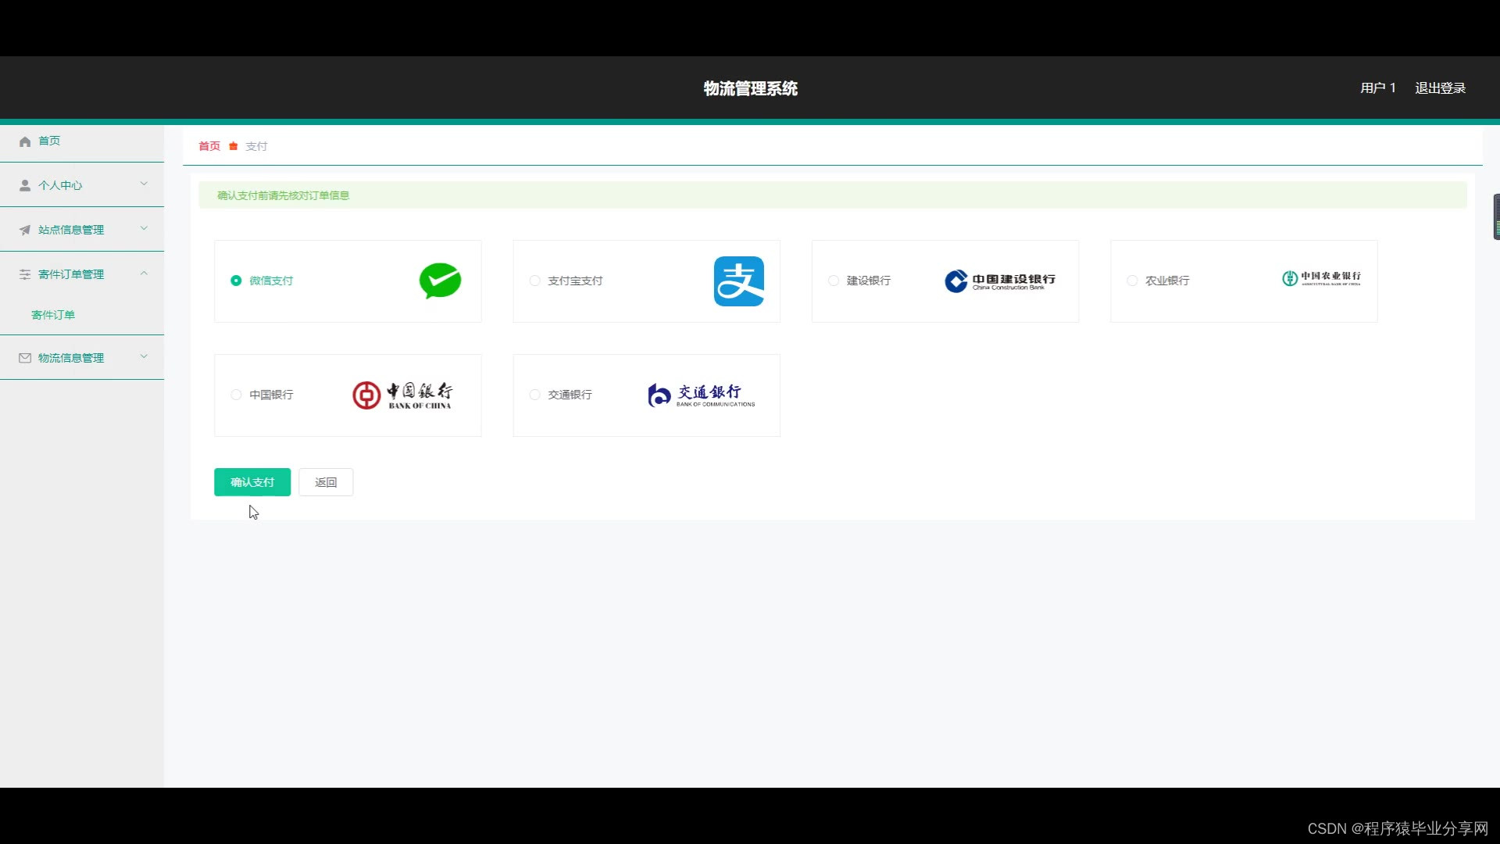The width and height of the screenshot is (1500, 844).
Task: Go to 首页 in the breadcrumb
Action: pyautogui.click(x=209, y=146)
